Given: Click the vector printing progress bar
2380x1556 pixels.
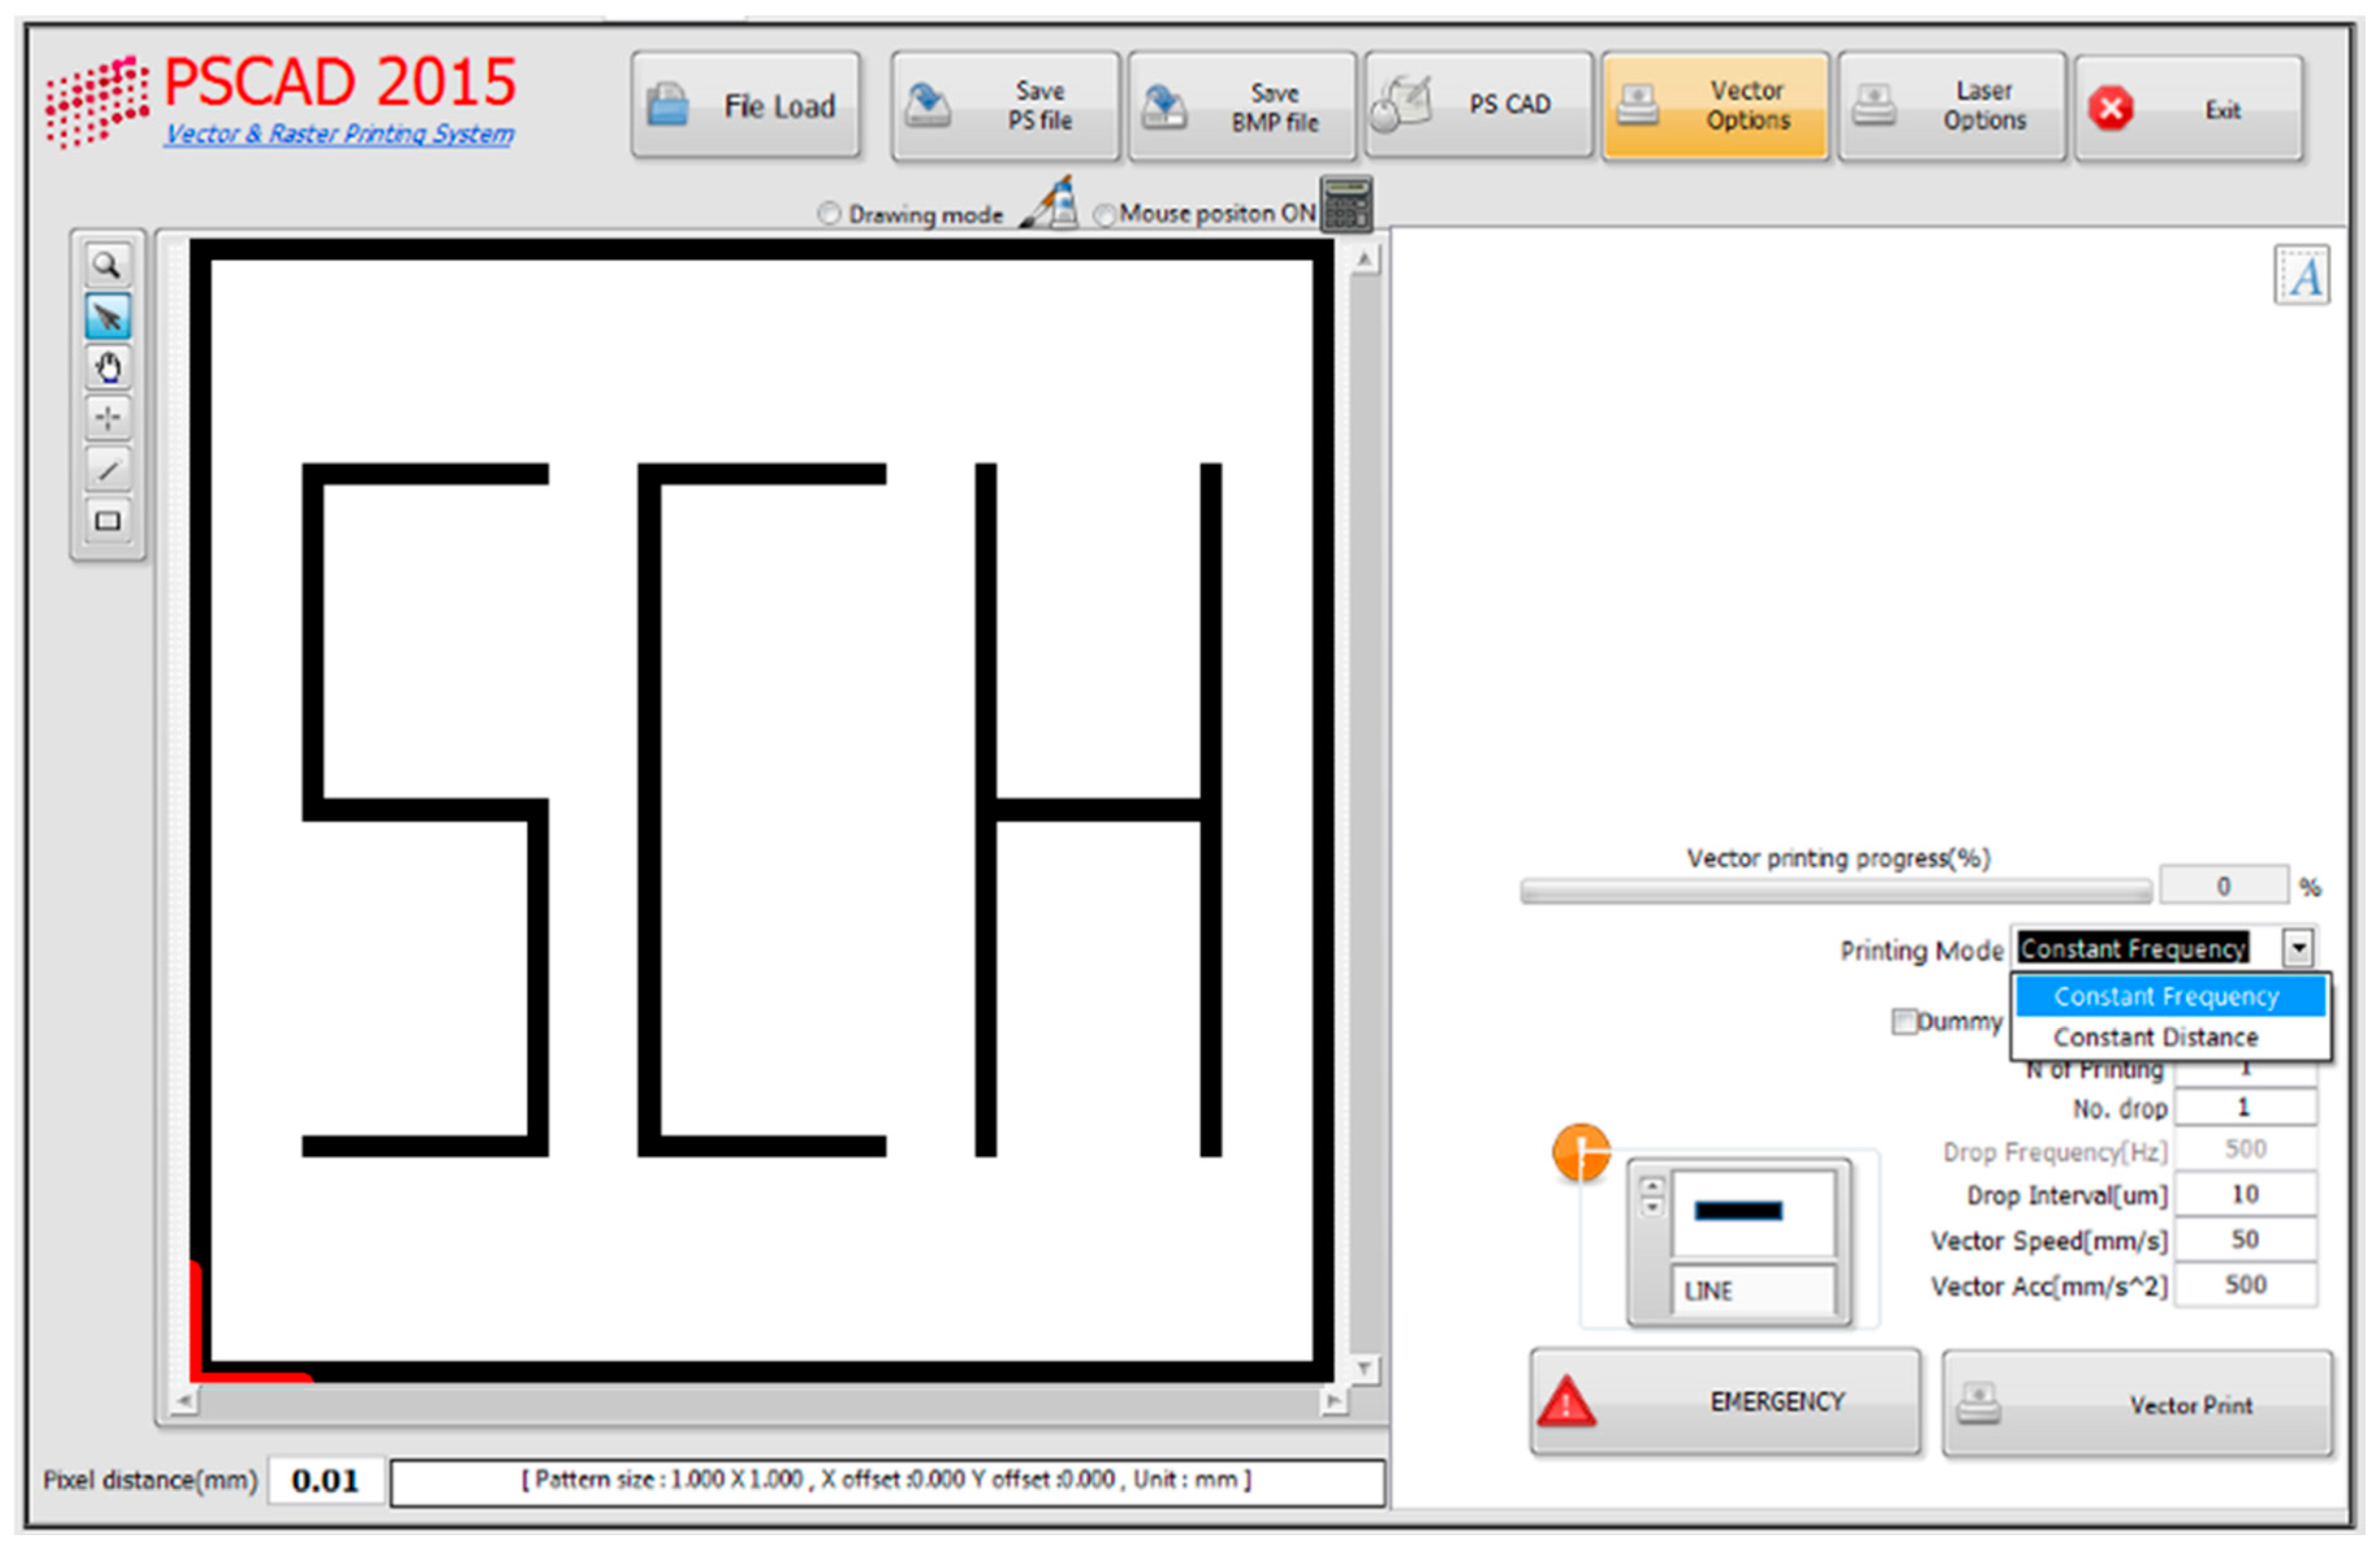Looking at the screenshot, I should click(x=1835, y=890).
